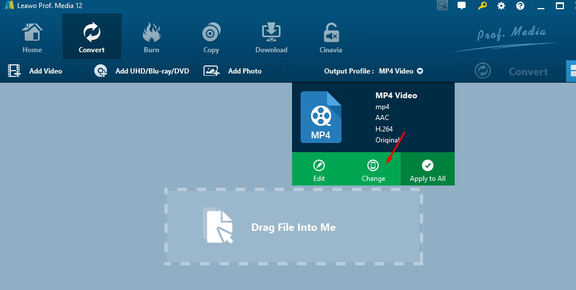The width and height of the screenshot is (576, 290).
Task: Click the Add Photo label
Action: click(x=245, y=71)
